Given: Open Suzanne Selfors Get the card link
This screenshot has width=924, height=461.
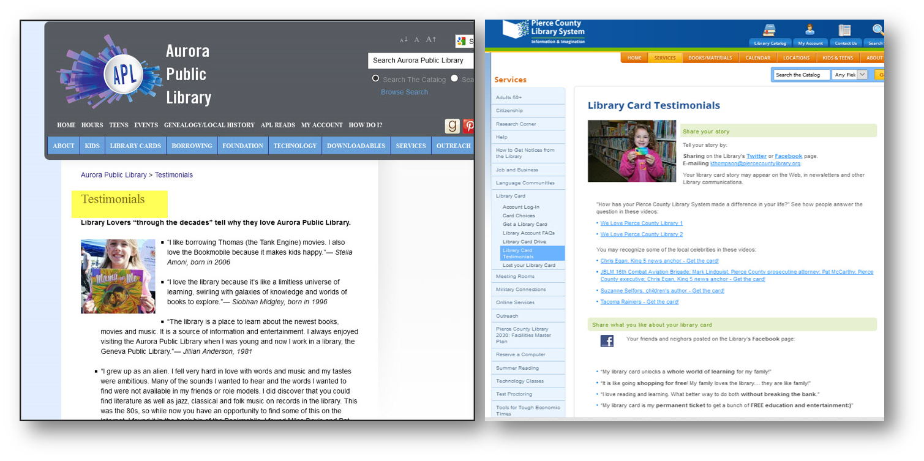Looking at the screenshot, I should coord(662,291).
